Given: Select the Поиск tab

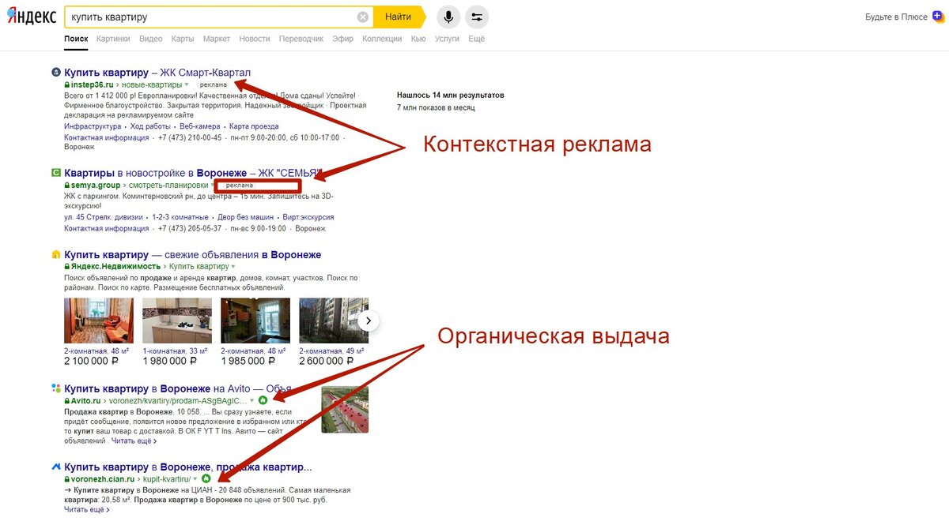Looking at the screenshot, I should [76, 39].
